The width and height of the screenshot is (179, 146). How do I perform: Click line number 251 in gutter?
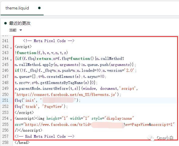[5, 100]
